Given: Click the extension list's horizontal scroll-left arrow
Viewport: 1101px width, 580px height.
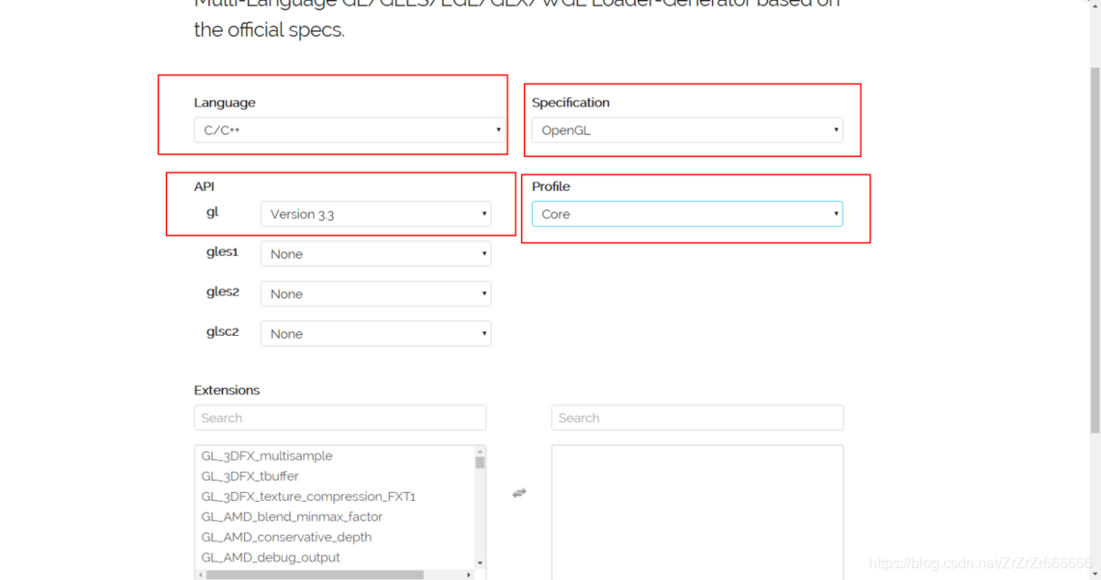Looking at the screenshot, I should pos(201,574).
